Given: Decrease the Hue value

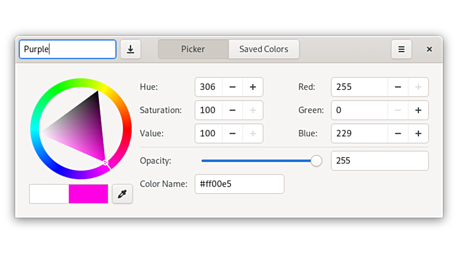Looking at the screenshot, I should 233,87.
